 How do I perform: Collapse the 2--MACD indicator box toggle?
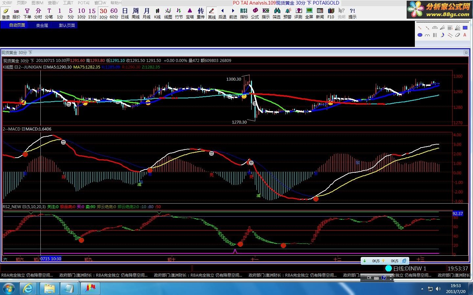23,129
